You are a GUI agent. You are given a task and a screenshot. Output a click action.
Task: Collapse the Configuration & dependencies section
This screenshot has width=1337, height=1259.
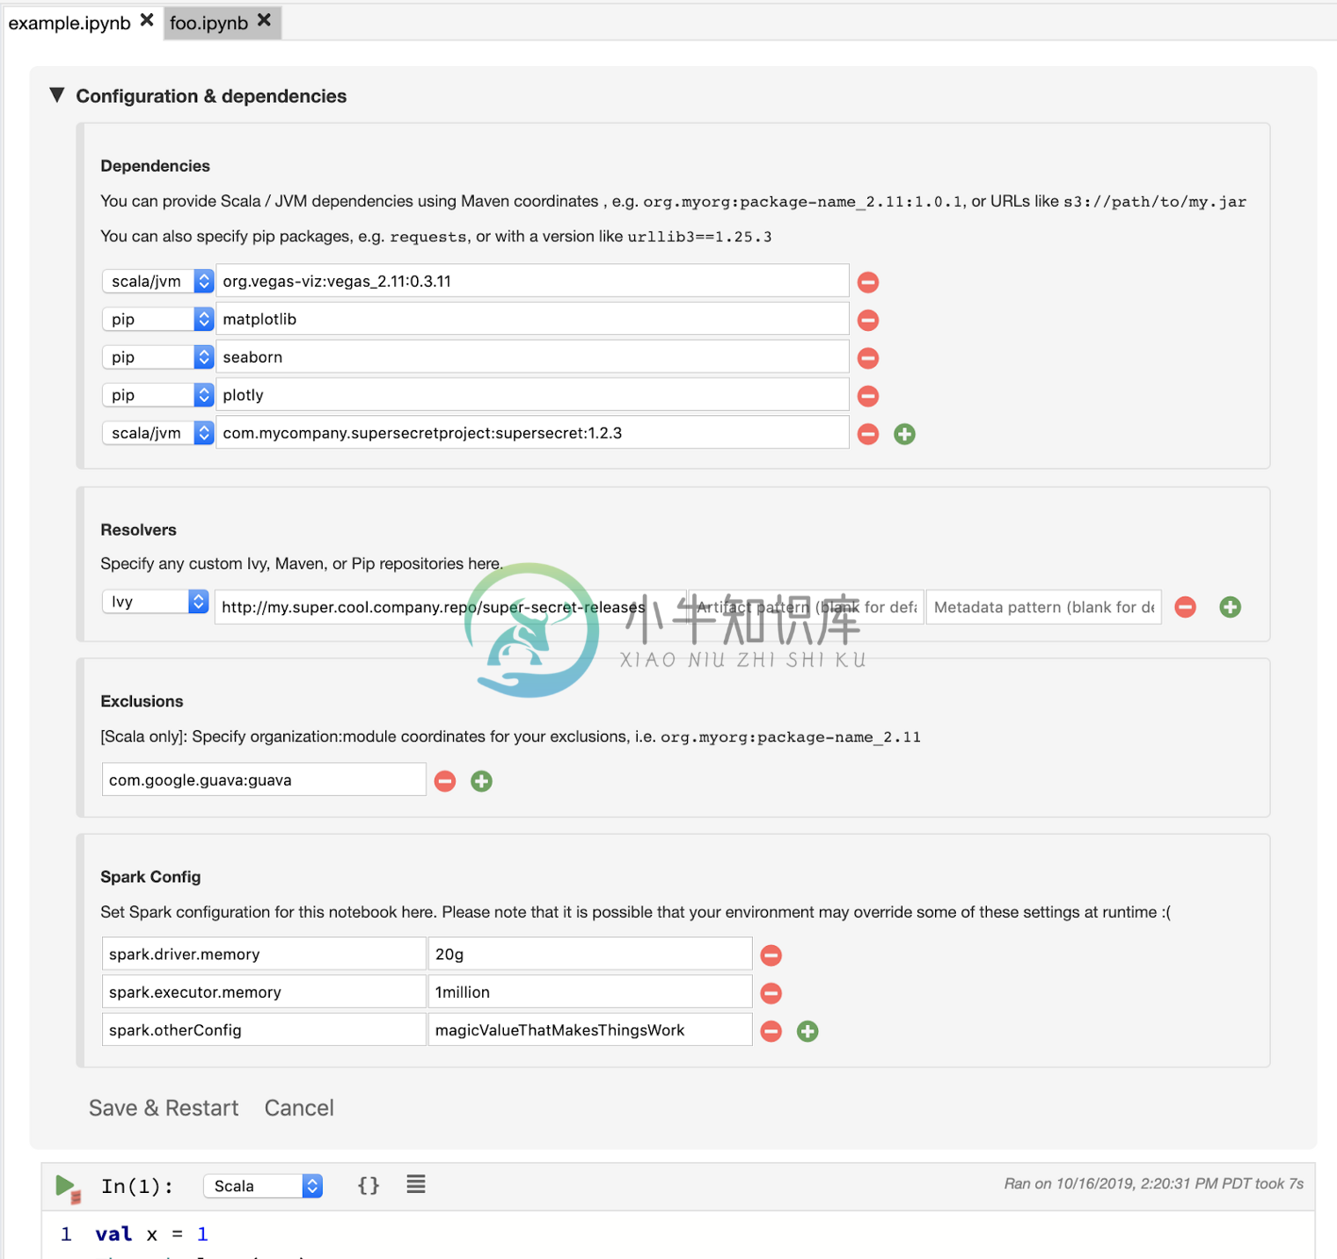[x=57, y=95]
